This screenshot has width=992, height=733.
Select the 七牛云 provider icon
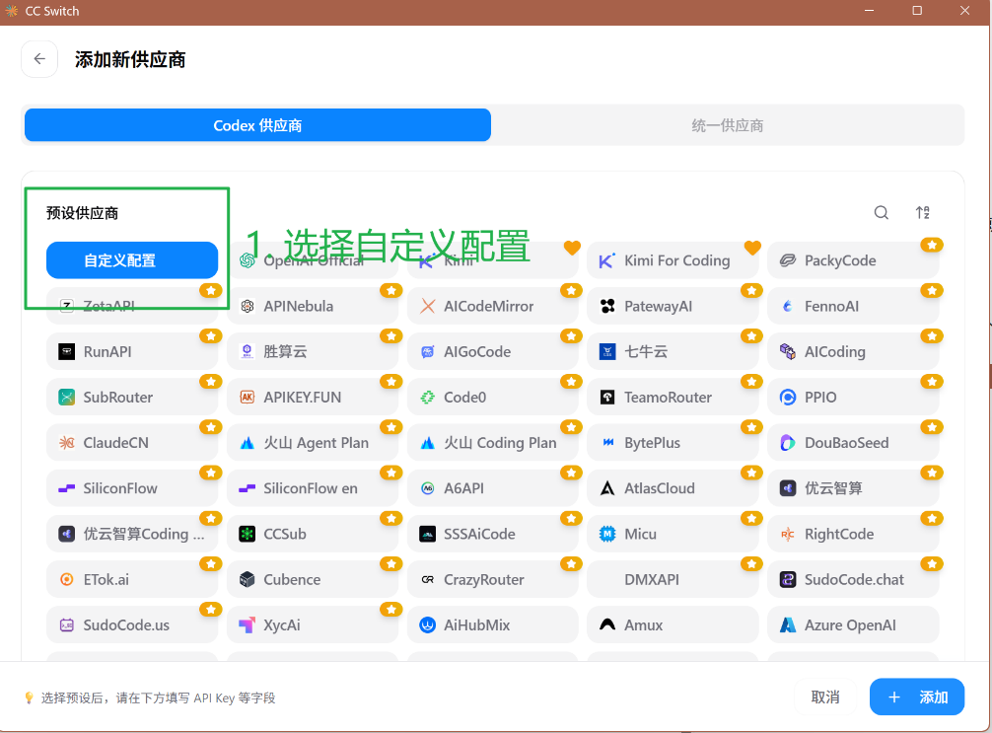[607, 352]
